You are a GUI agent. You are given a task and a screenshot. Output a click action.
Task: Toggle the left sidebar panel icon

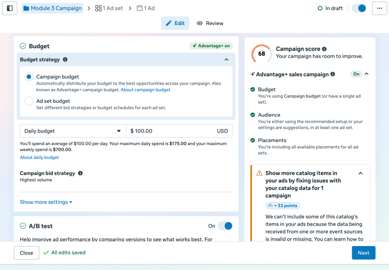pos(10,8)
